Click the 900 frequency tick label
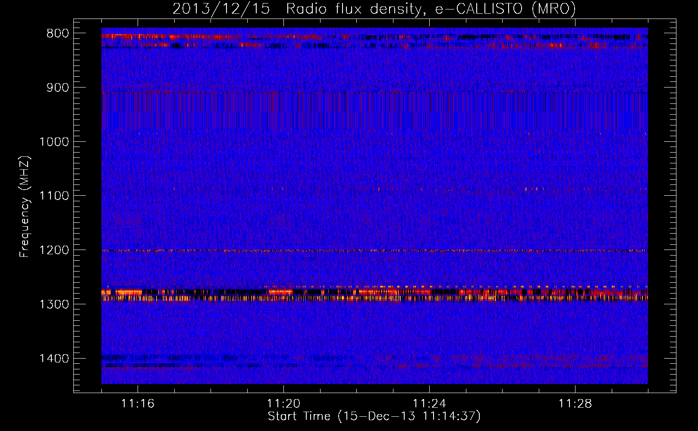Viewport: 698px width, 431px height. click(x=58, y=87)
